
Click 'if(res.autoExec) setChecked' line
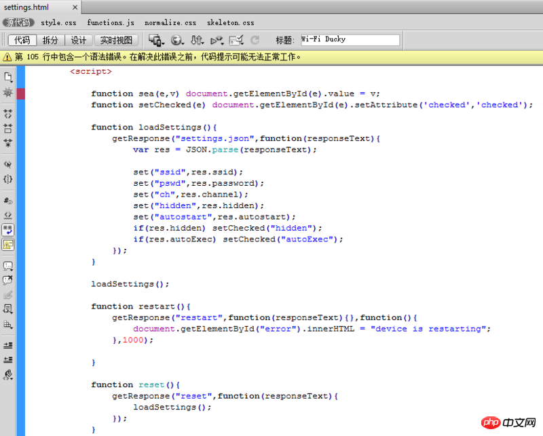[238, 239]
